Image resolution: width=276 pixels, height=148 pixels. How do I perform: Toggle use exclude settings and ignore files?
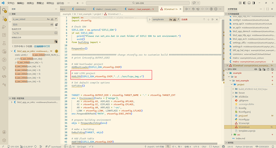[x=56, y=42]
